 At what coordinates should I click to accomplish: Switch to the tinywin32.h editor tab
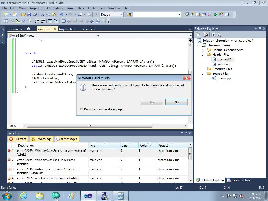[x=67, y=29]
